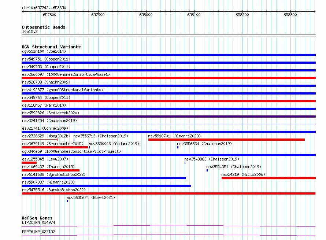Click the purple bar under nsv6592826

[168, 117]
